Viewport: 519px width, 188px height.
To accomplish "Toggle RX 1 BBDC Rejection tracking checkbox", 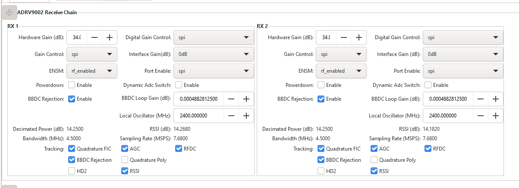I will click(72, 160).
